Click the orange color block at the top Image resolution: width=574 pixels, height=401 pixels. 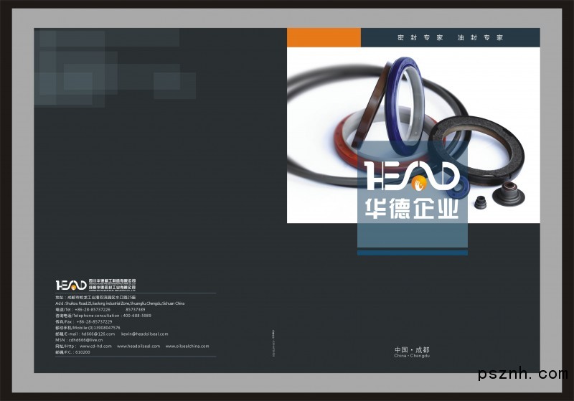point(324,37)
